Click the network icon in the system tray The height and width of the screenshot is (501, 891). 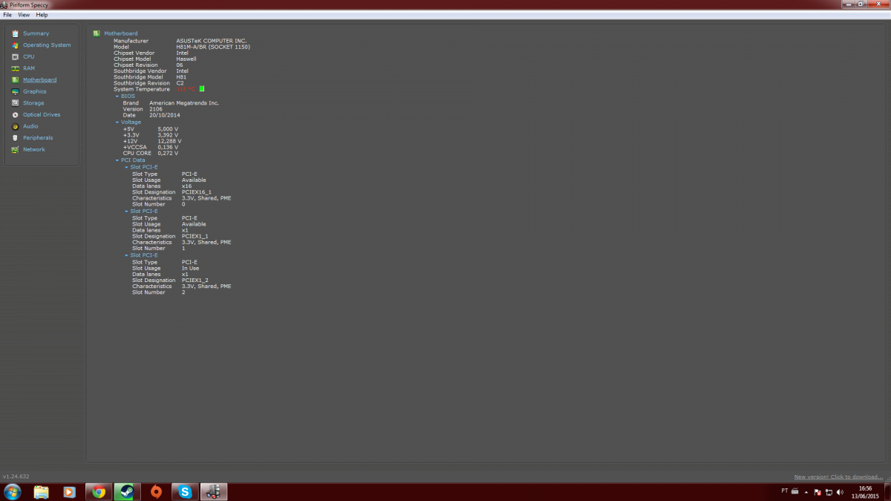[829, 492]
